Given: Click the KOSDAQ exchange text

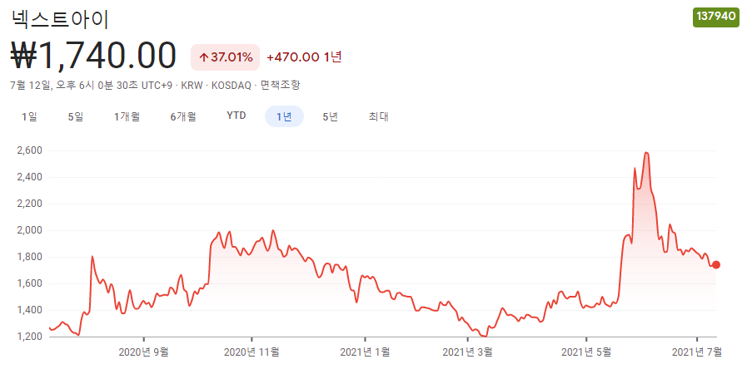Looking at the screenshot, I should click(232, 86).
